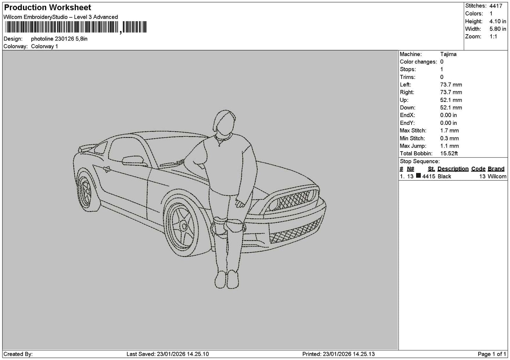Click the 'Code' column header
Image resolution: width=510 pixels, height=360 pixels.
click(478, 169)
